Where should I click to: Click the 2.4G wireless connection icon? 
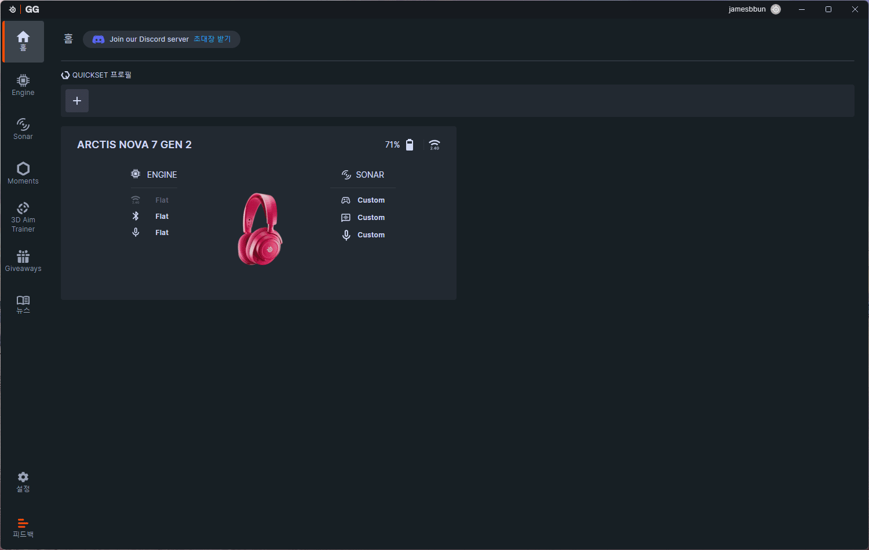[434, 145]
